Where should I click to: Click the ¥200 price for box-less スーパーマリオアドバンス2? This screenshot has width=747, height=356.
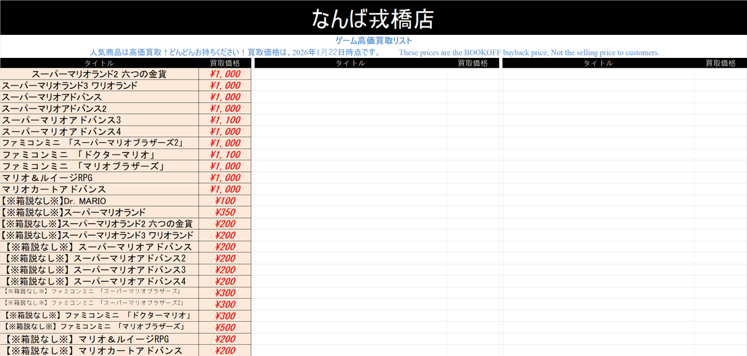click(225, 258)
